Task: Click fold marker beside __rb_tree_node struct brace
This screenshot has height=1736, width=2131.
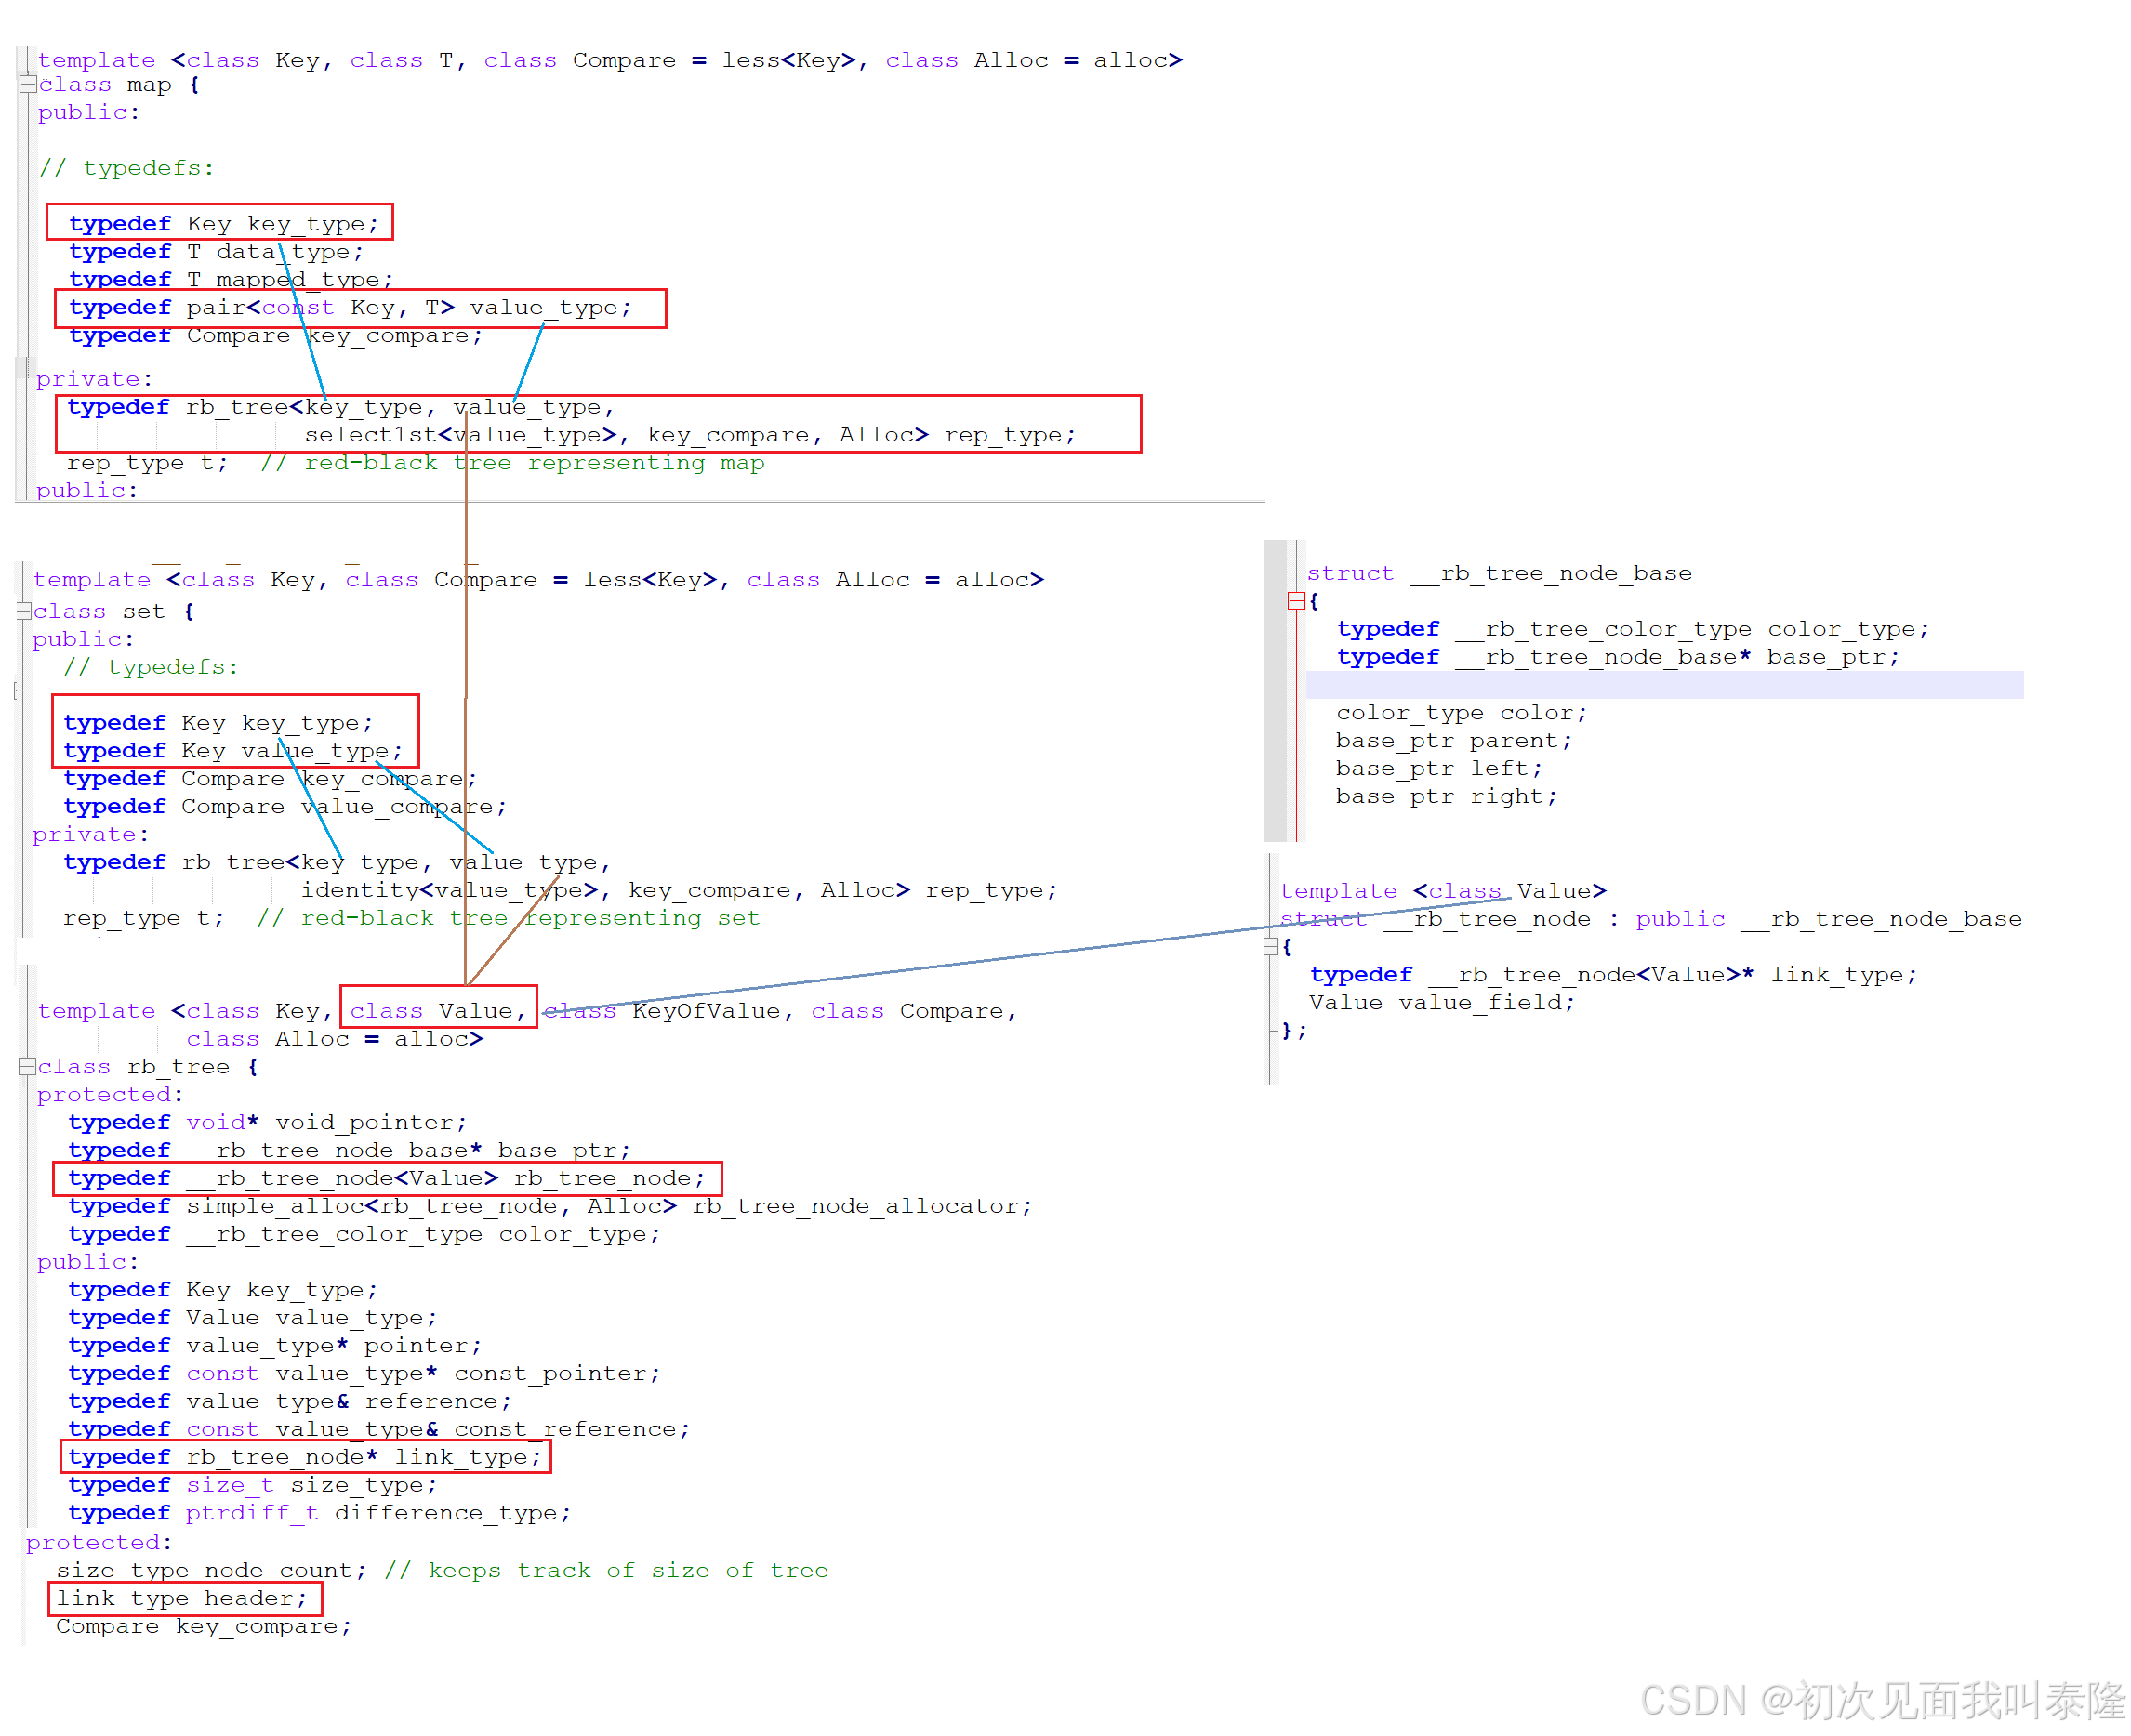Action: (x=1272, y=946)
